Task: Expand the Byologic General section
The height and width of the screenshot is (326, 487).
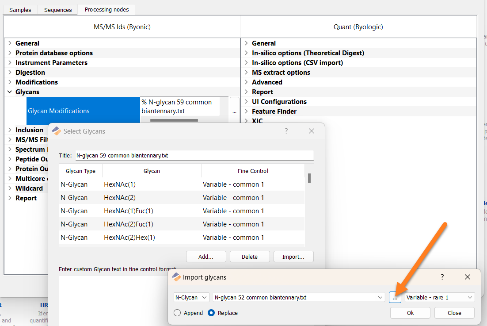Action: [x=246, y=43]
